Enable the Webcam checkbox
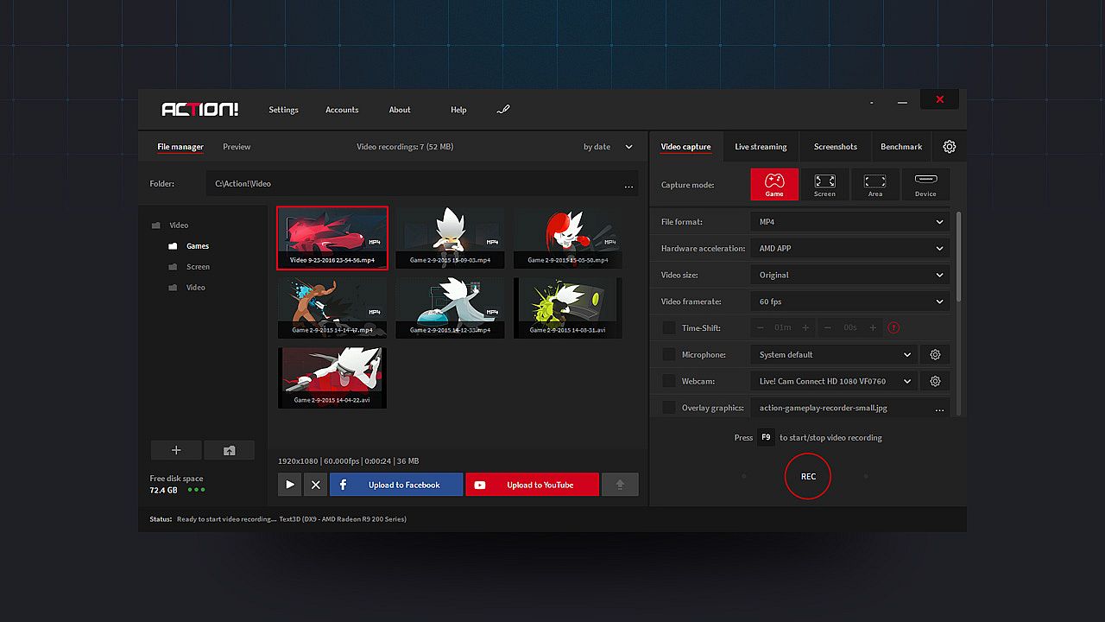The image size is (1105, 622). click(668, 381)
